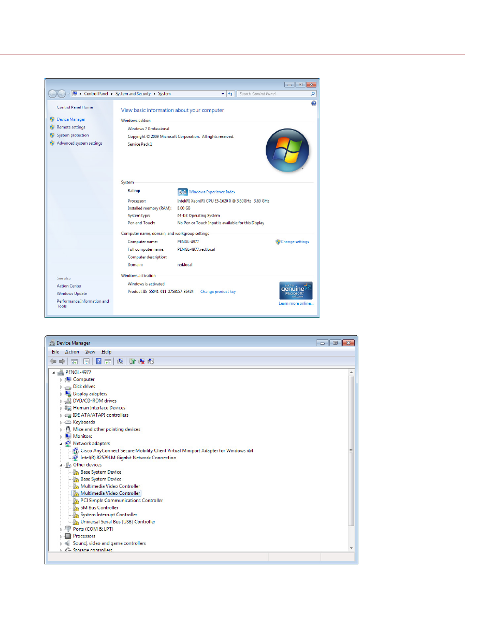Click the Back arrow in Device Manager toolbar
The width and height of the screenshot is (494, 640).
pos(53,362)
